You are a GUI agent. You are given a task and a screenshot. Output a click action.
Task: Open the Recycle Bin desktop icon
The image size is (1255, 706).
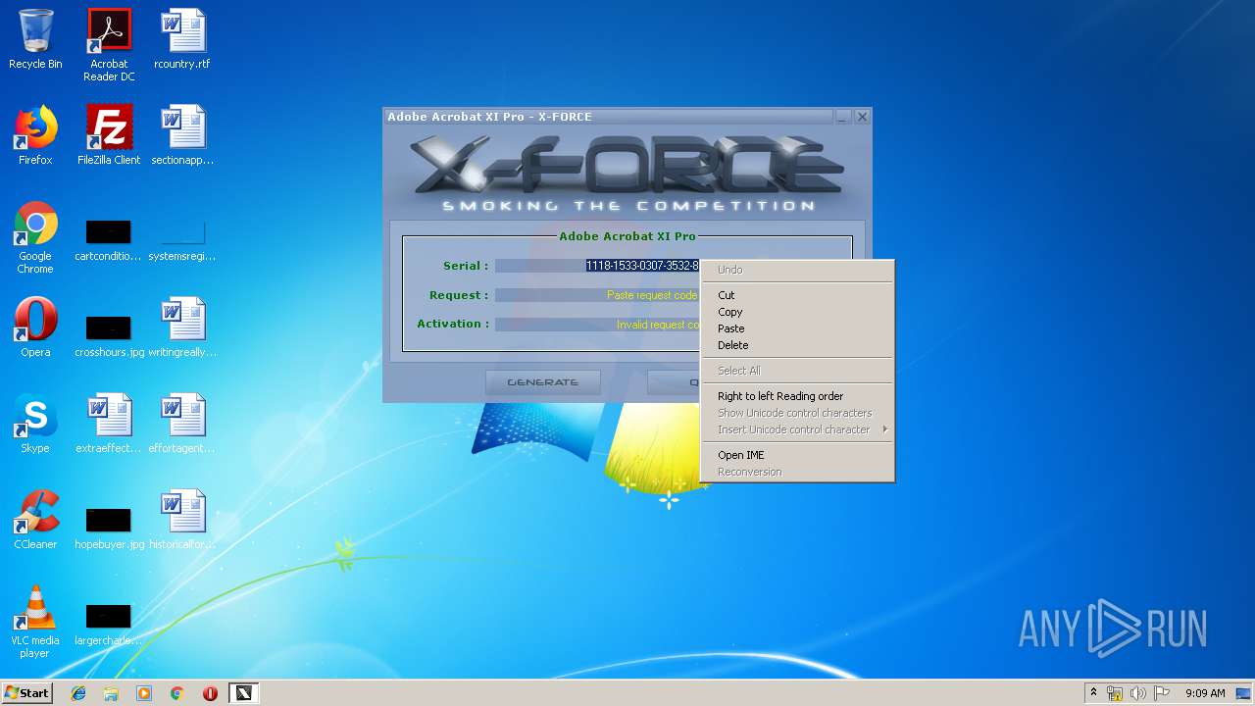point(35,39)
